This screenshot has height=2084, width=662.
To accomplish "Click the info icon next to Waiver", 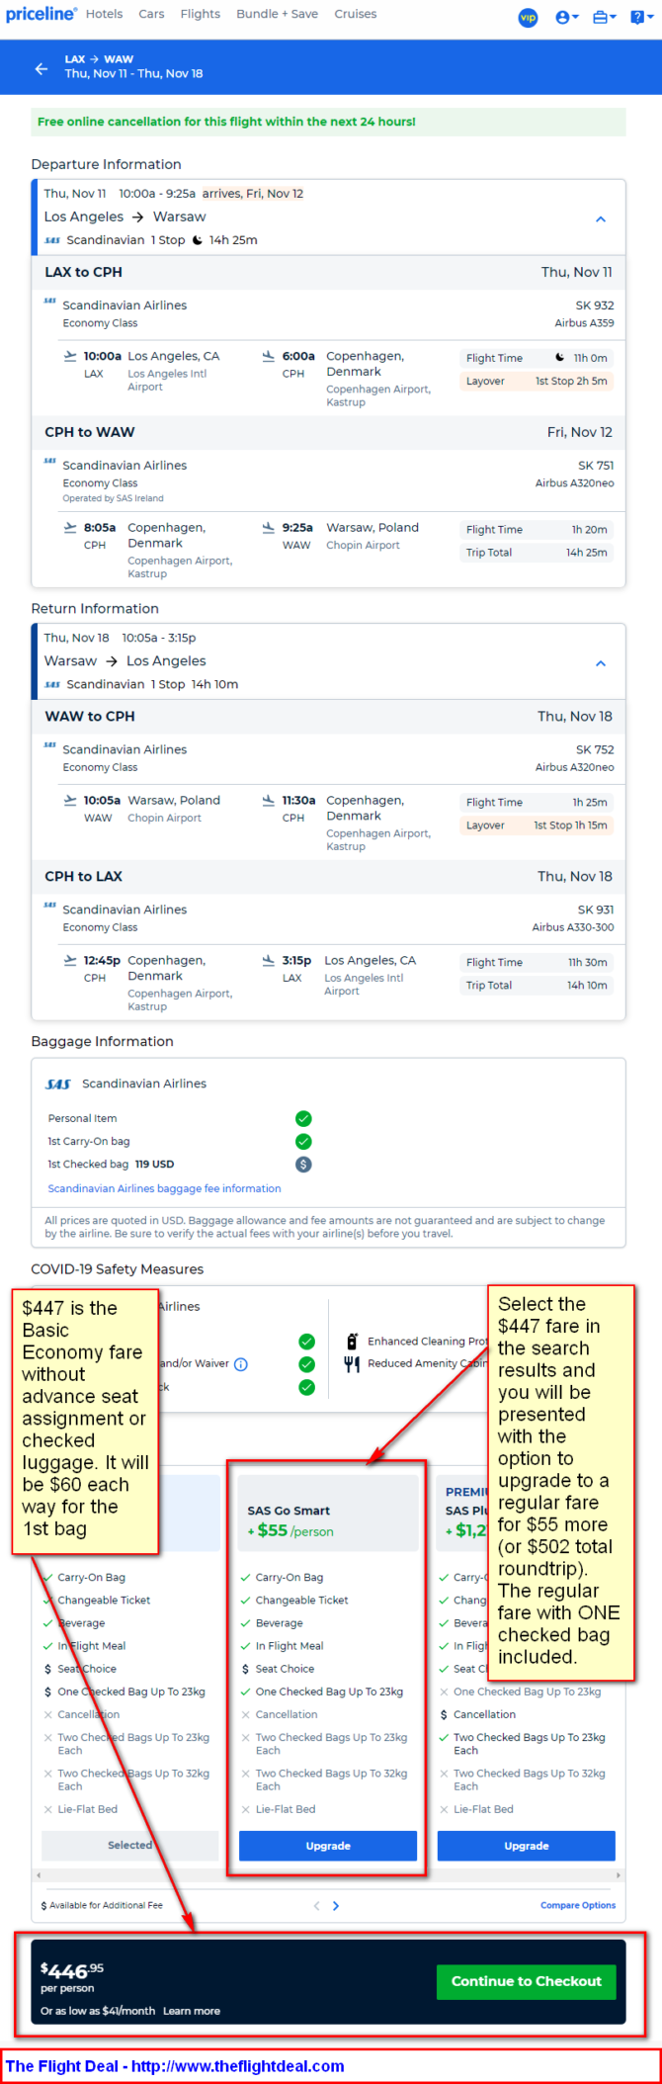I will pos(240,1364).
